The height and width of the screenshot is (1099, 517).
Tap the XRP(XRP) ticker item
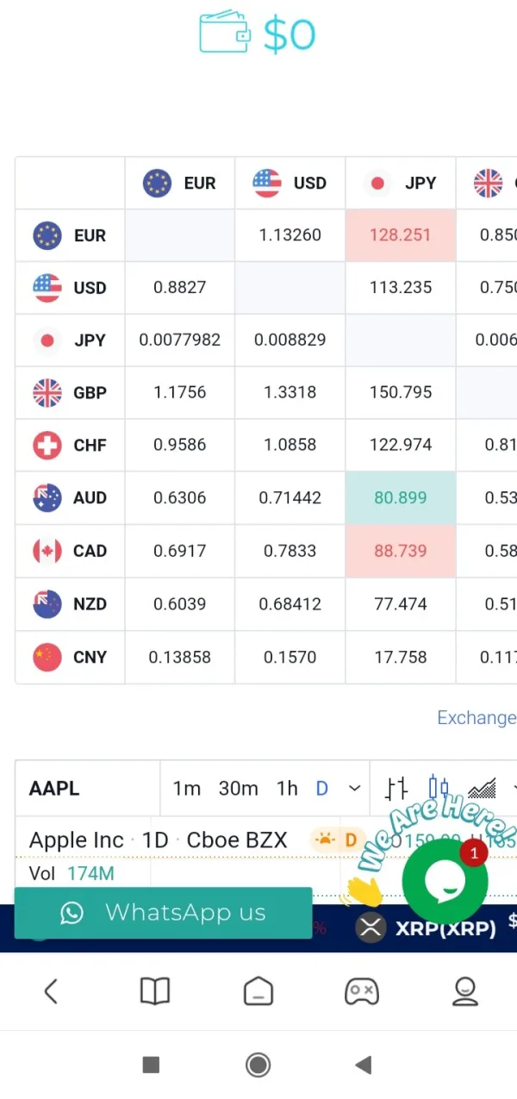click(427, 927)
